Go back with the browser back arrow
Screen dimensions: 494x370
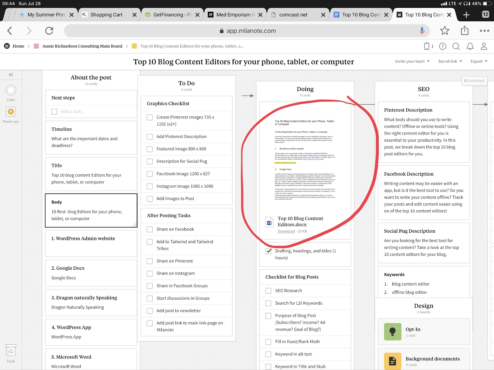click(x=10, y=31)
